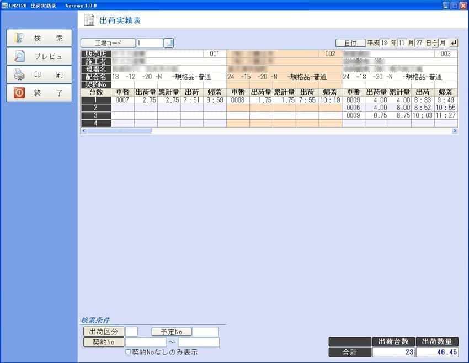Click the 出荷実績表 document icon in header
The height and width of the screenshot is (363, 469).
[x=89, y=20]
